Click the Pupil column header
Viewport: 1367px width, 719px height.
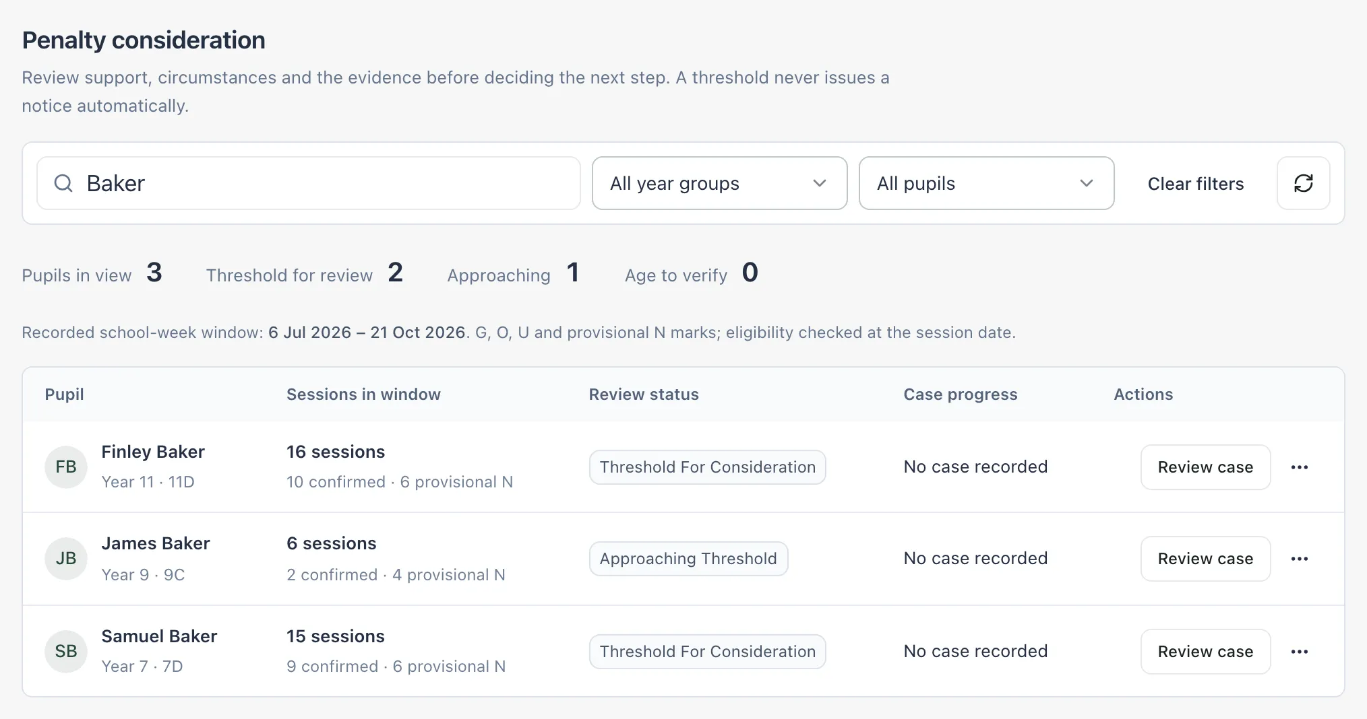click(x=65, y=395)
